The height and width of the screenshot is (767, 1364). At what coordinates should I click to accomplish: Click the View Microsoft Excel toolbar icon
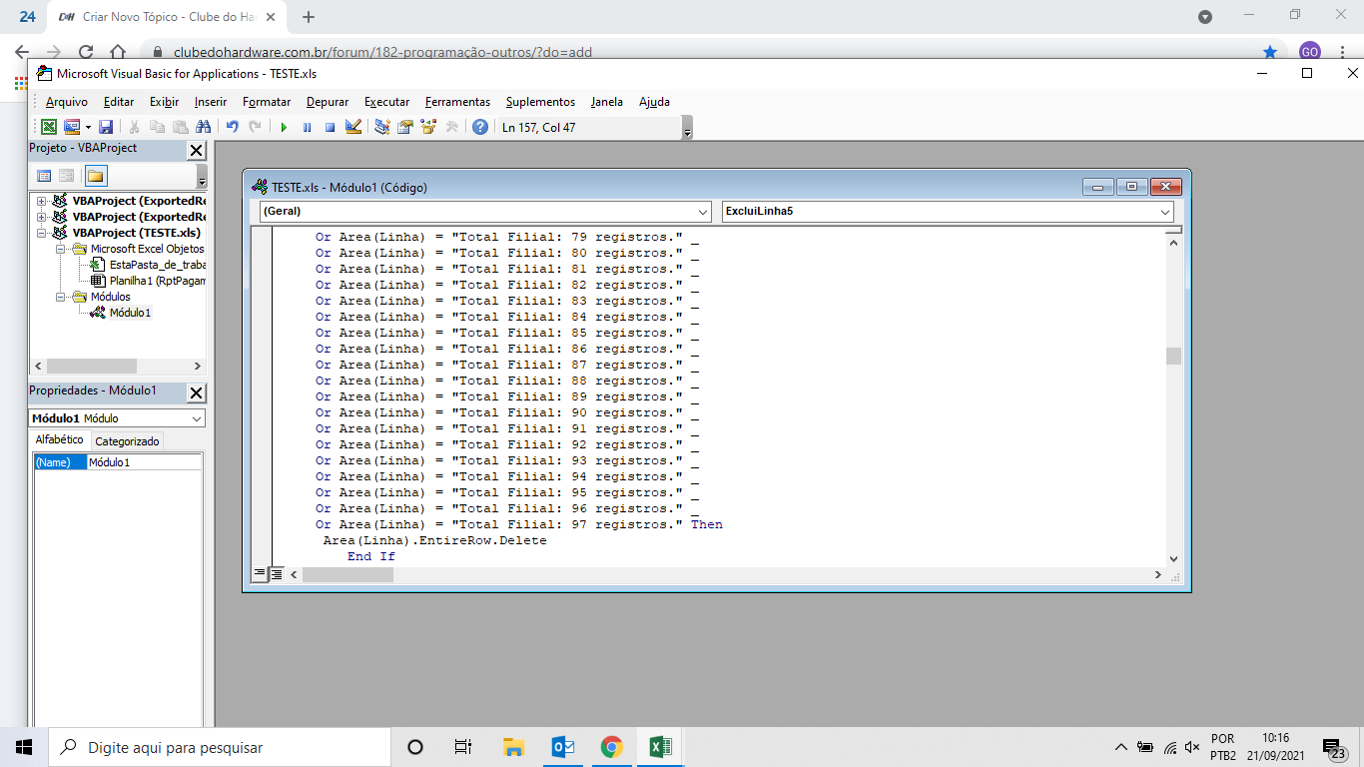(x=48, y=127)
